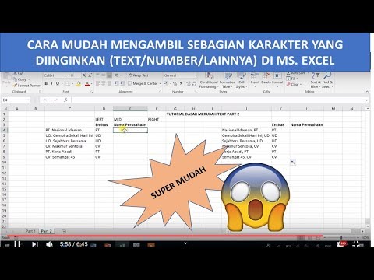The height and width of the screenshot is (280, 374).
Task: Click the New Sheet plus button
Action: 64,231
